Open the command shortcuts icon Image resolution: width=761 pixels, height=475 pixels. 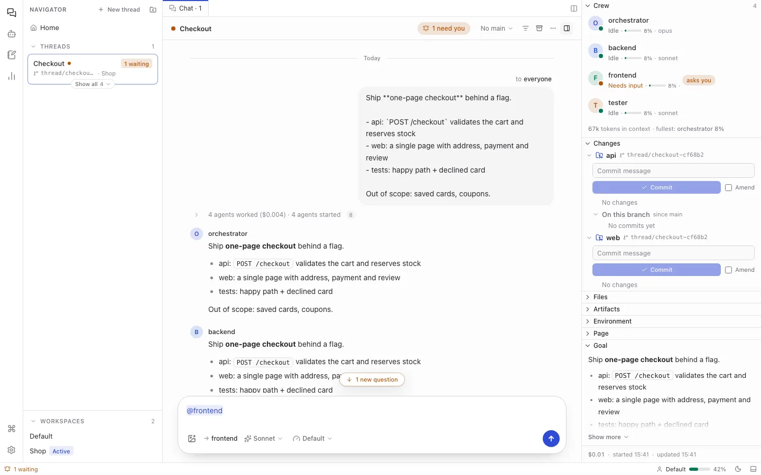click(12, 429)
